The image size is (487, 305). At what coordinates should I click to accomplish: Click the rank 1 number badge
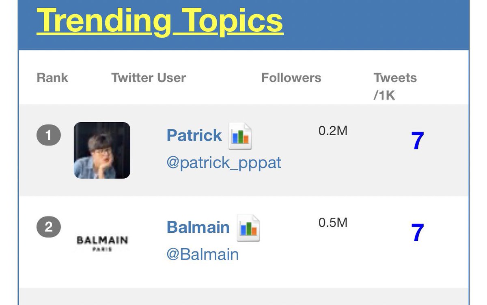tap(49, 135)
